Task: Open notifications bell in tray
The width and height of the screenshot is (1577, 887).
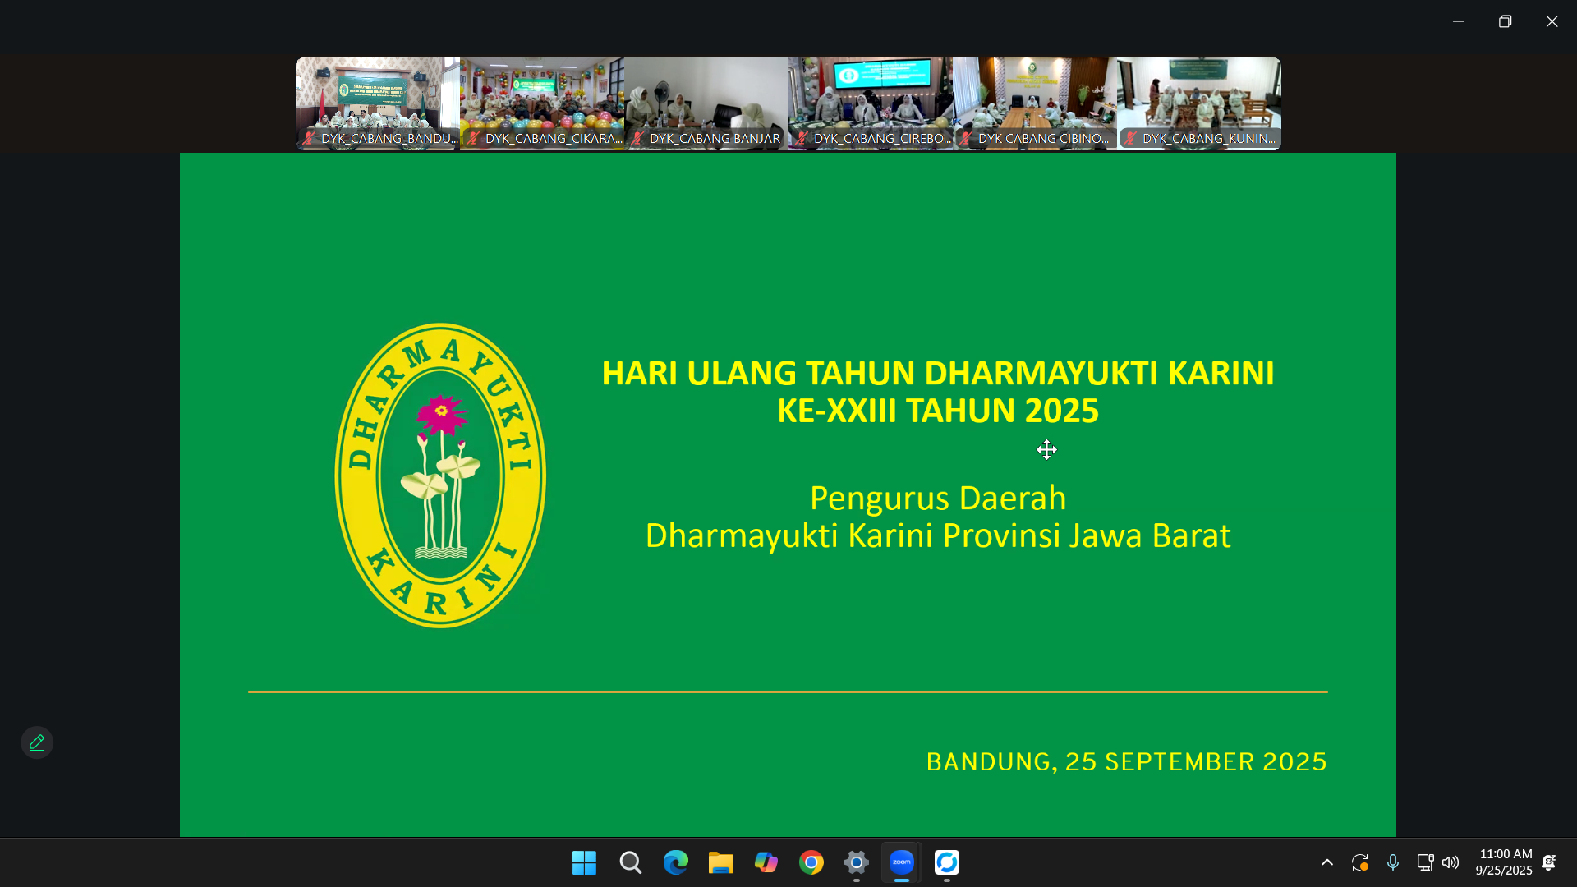Action: pos(1548,862)
